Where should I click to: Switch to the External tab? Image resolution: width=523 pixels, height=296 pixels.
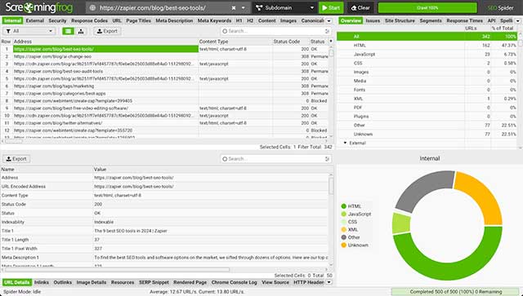click(x=34, y=20)
